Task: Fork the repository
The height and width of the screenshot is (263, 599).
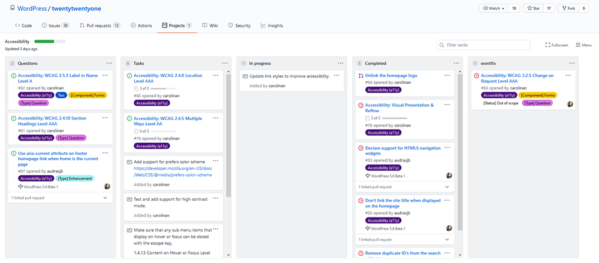Action: point(568,8)
